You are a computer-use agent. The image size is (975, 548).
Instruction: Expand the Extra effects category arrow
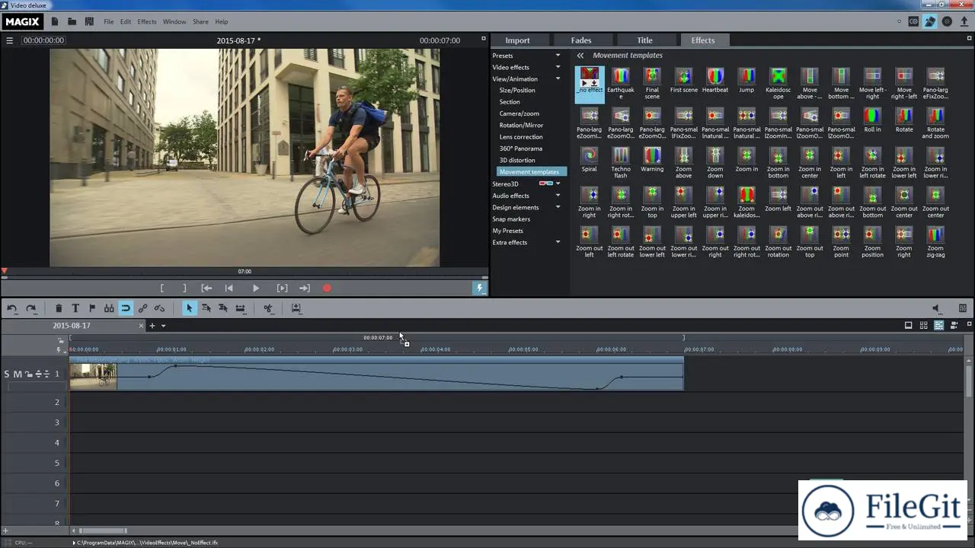558,242
